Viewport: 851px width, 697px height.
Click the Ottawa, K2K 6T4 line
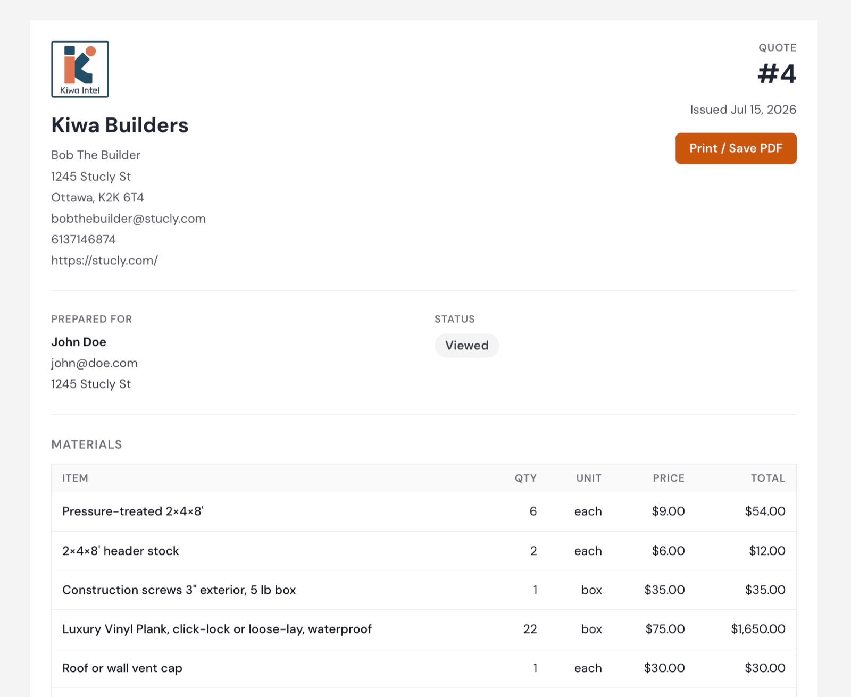click(x=97, y=198)
